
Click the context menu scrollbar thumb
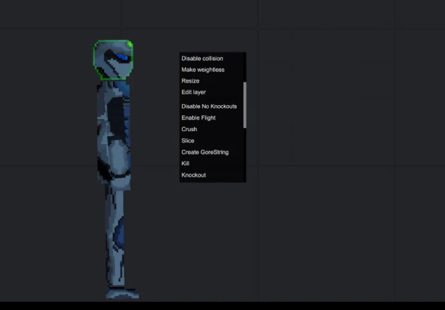[244, 105]
